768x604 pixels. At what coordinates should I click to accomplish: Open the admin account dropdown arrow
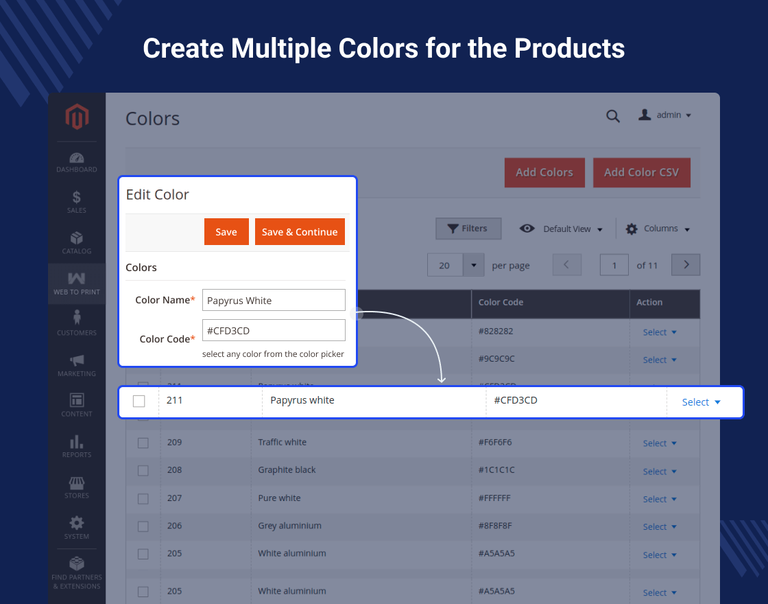coord(688,116)
